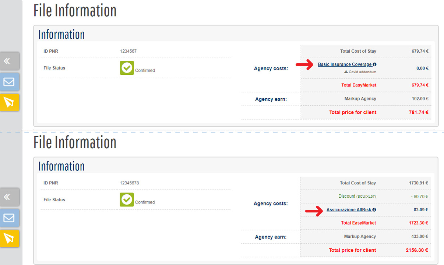This screenshot has height=265, width=444.
Task: Select the ID PNR value 12345678
Action: tap(129, 183)
